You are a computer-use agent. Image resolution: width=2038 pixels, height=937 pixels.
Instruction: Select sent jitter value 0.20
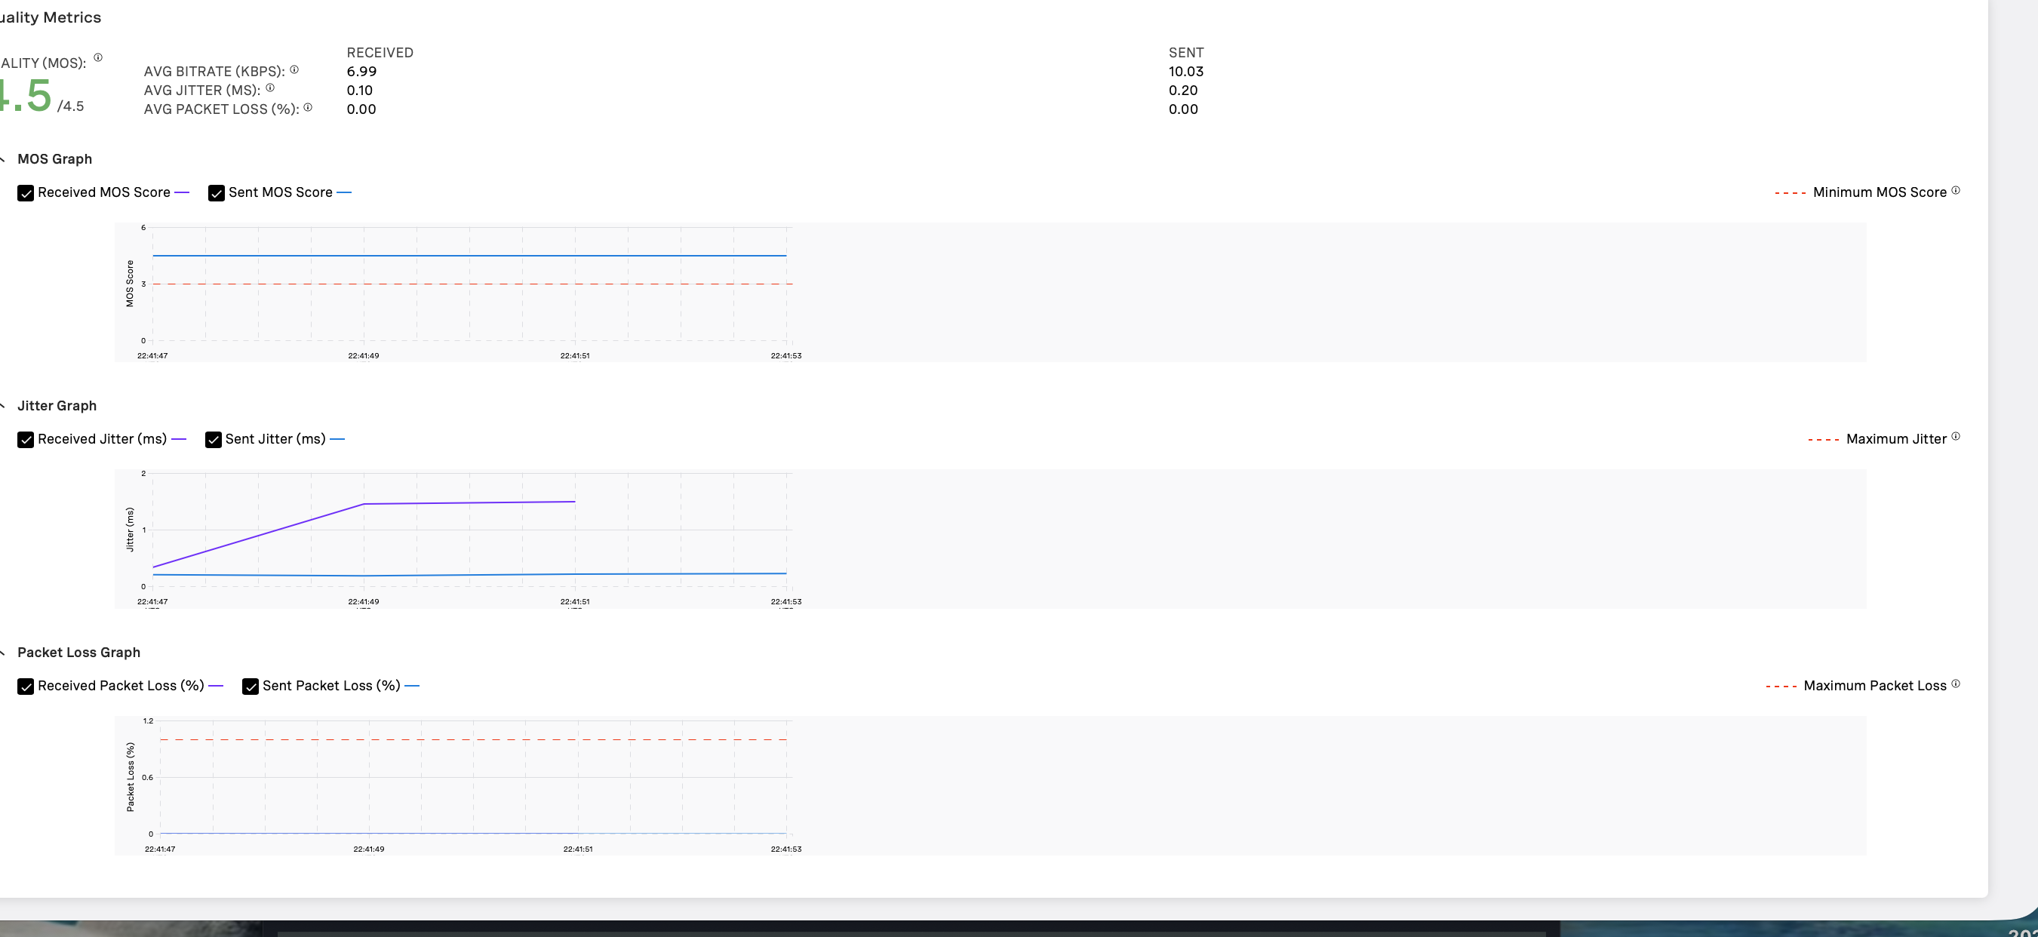coord(1183,90)
